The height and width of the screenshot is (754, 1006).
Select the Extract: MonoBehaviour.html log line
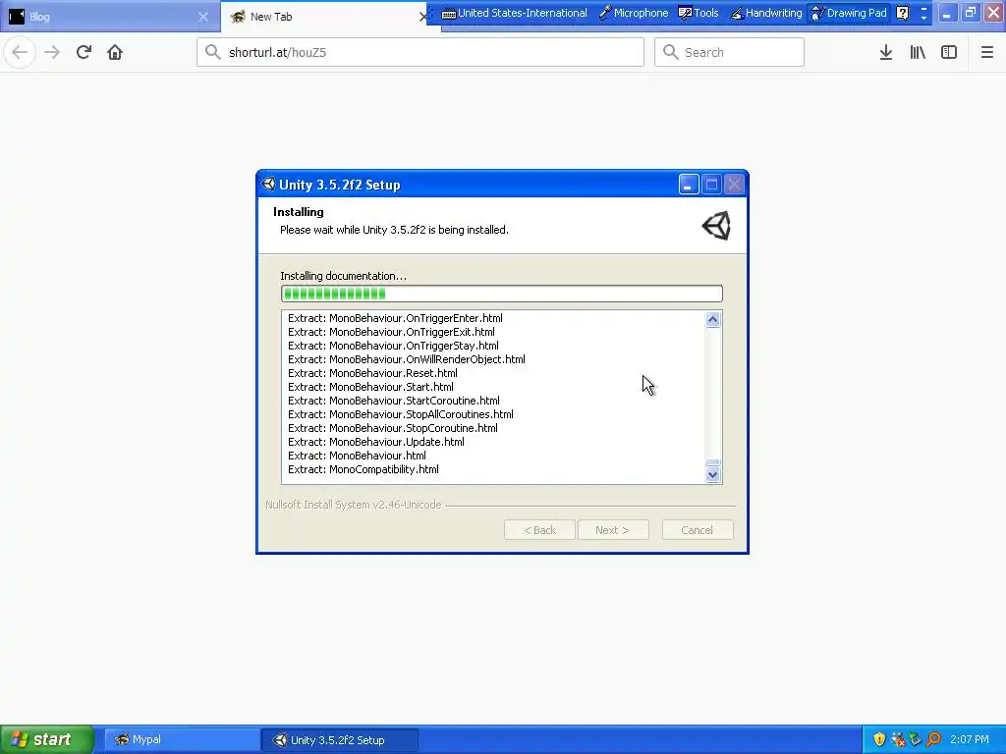point(358,456)
